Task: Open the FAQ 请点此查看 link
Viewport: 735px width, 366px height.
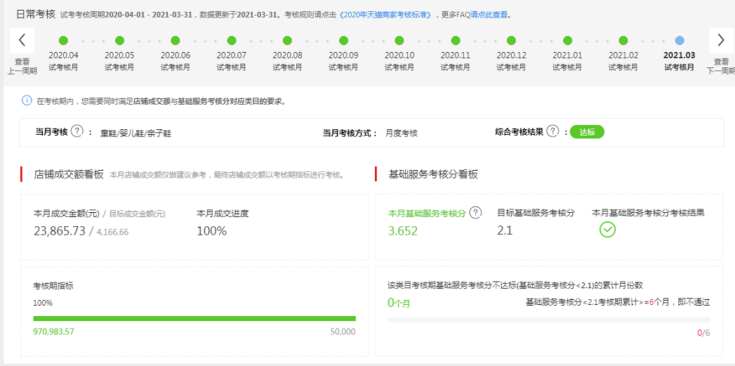Action: [489, 14]
